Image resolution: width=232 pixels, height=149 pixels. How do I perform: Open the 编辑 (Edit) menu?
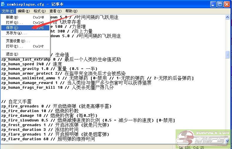(x=23, y=11)
